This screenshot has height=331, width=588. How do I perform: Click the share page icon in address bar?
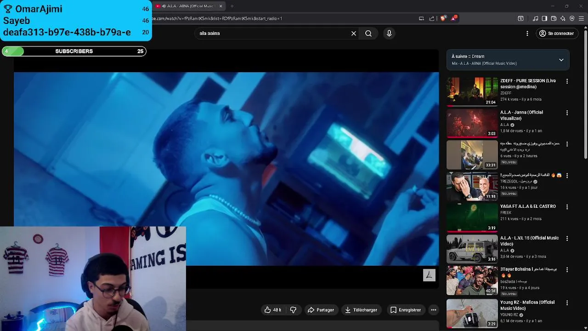432,18
